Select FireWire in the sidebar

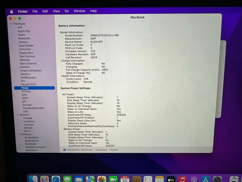(x=25, y=67)
